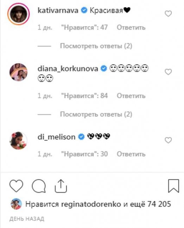184x228 pixels.
Task: Open di_melison username link
Action: coord(56,137)
